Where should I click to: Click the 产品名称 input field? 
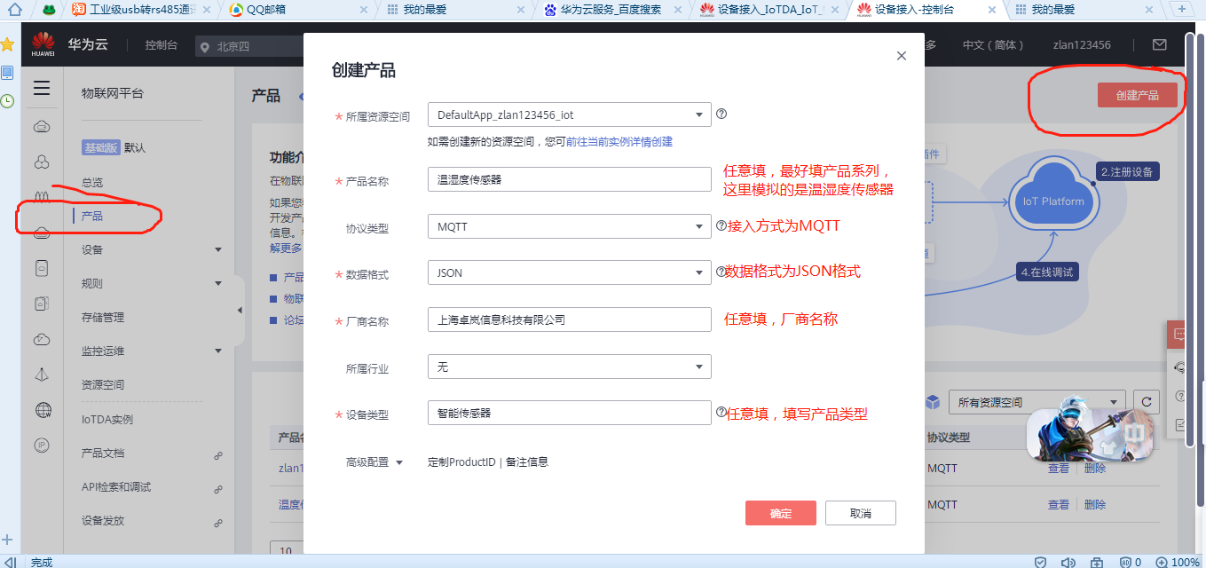pyautogui.click(x=569, y=179)
